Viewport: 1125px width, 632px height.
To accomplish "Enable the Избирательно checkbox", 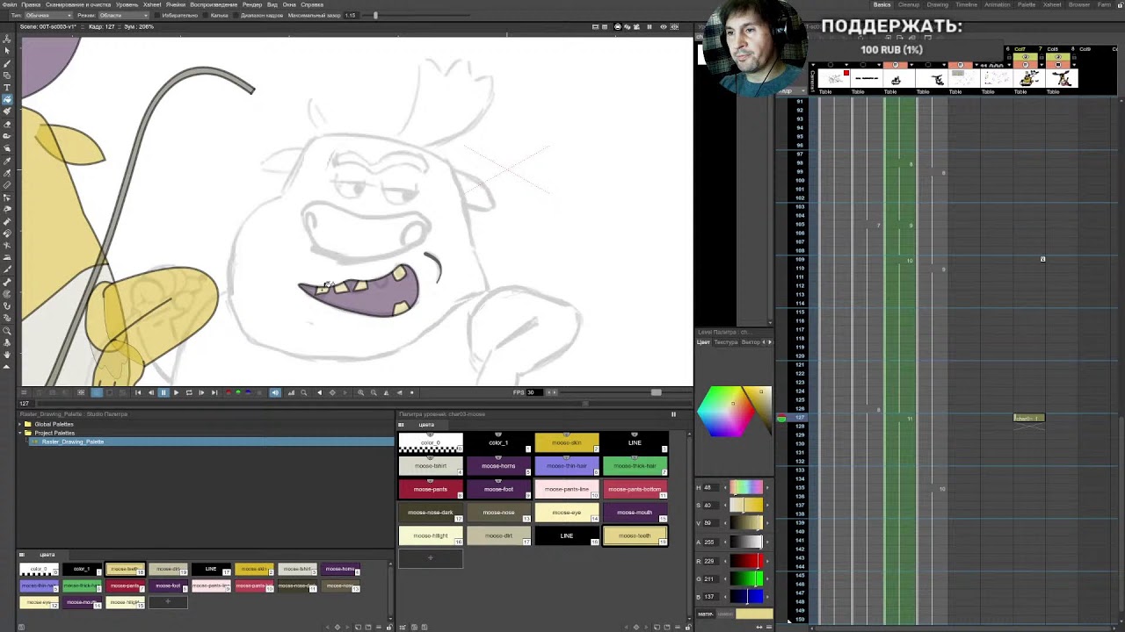I will [157, 15].
